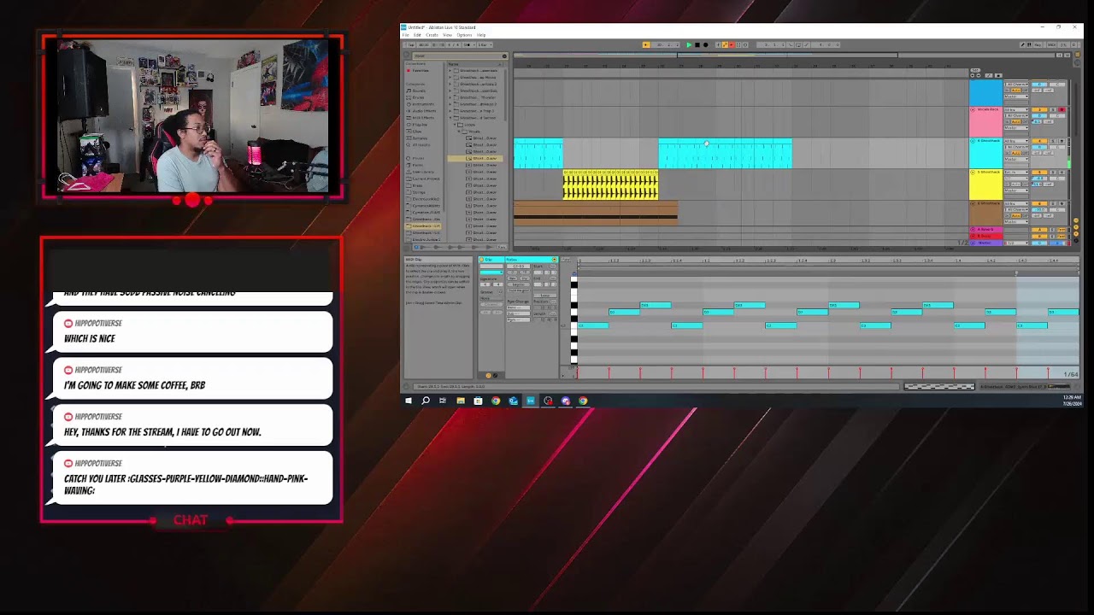Viewport: 1094px width, 615px height.
Task: Select the Instruments category in browser
Action: pyautogui.click(x=422, y=104)
